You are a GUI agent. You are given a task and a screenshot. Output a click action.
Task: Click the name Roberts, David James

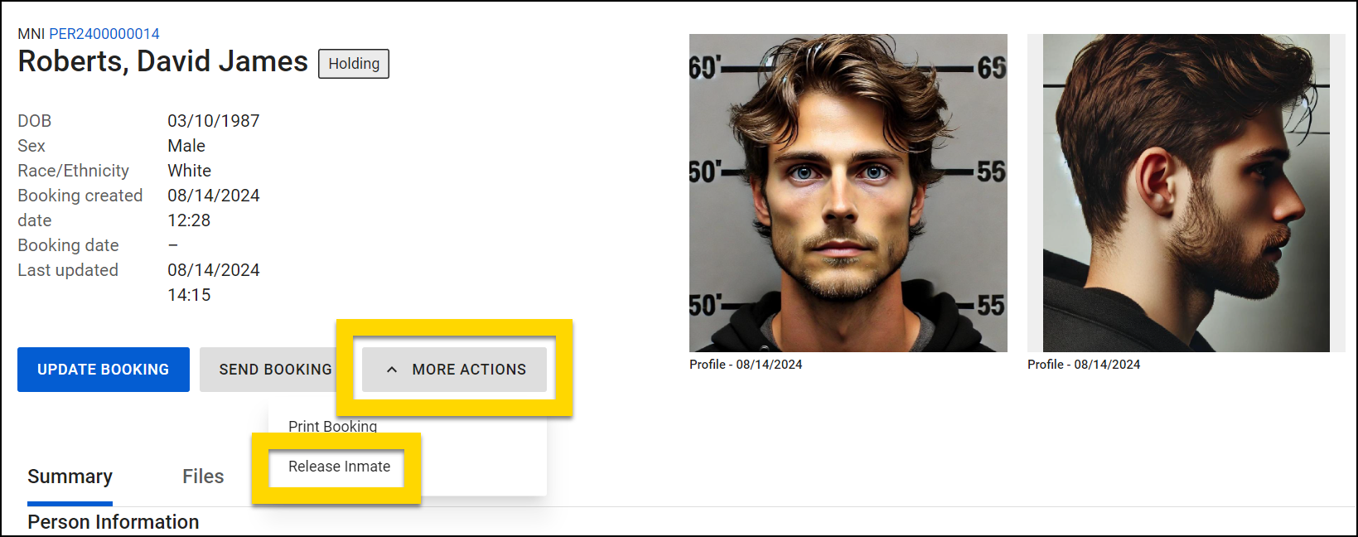163,61
